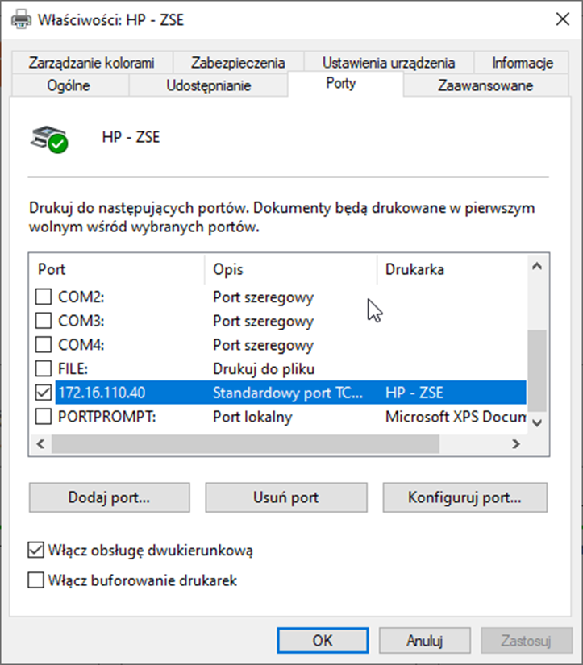The width and height of the screenshot is (583, 665).
Task: Switch to the Zaawansowane tab
Action: (485, 85)
